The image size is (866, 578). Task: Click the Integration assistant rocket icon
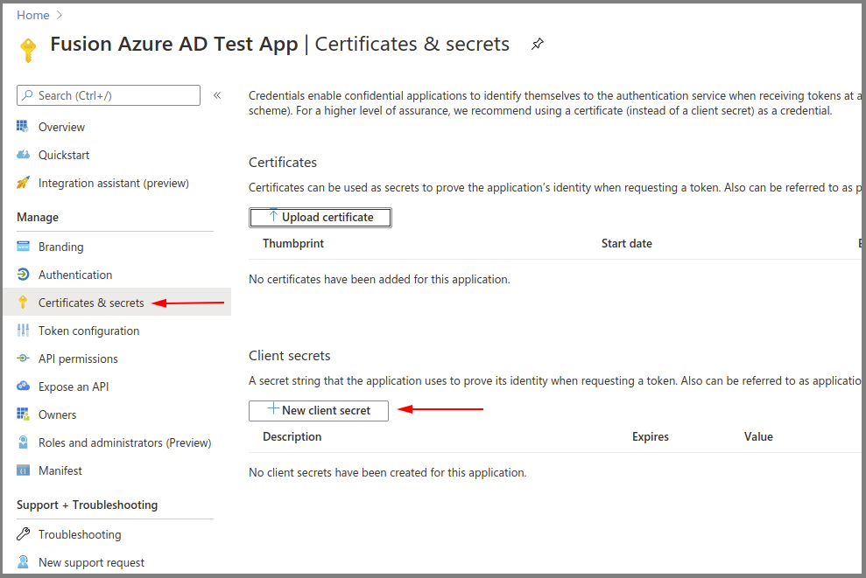coord(23,183)
